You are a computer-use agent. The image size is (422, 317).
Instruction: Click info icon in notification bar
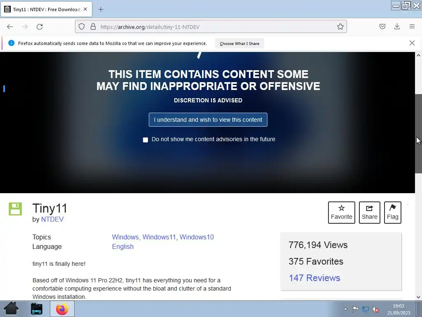11,43
